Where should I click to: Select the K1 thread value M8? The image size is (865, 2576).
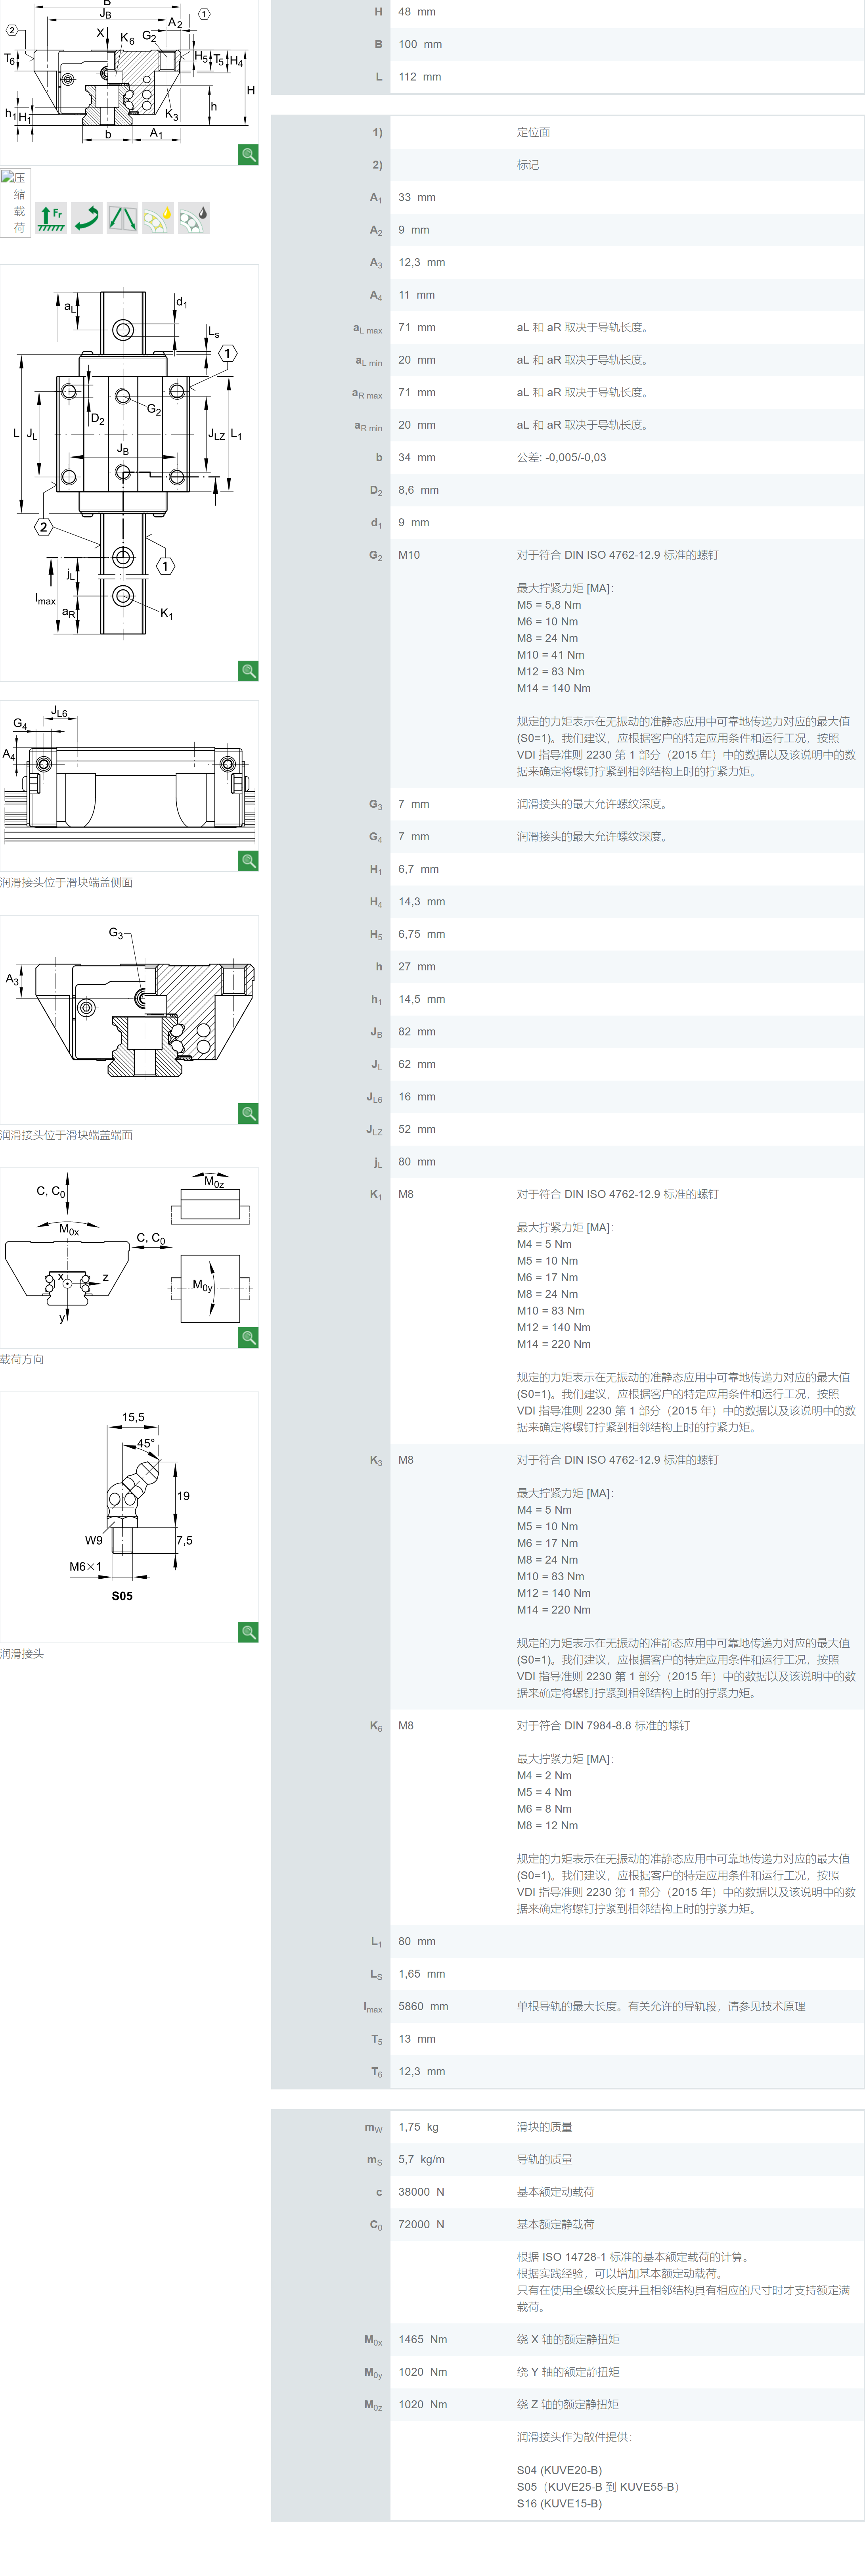406,1194
